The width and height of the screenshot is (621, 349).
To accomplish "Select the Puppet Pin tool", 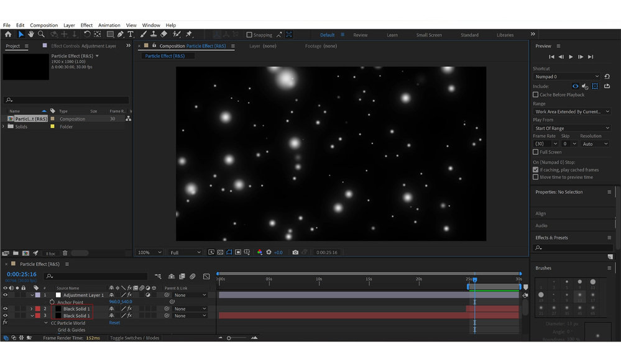I will pyautogui.click(x=189, y=35).
